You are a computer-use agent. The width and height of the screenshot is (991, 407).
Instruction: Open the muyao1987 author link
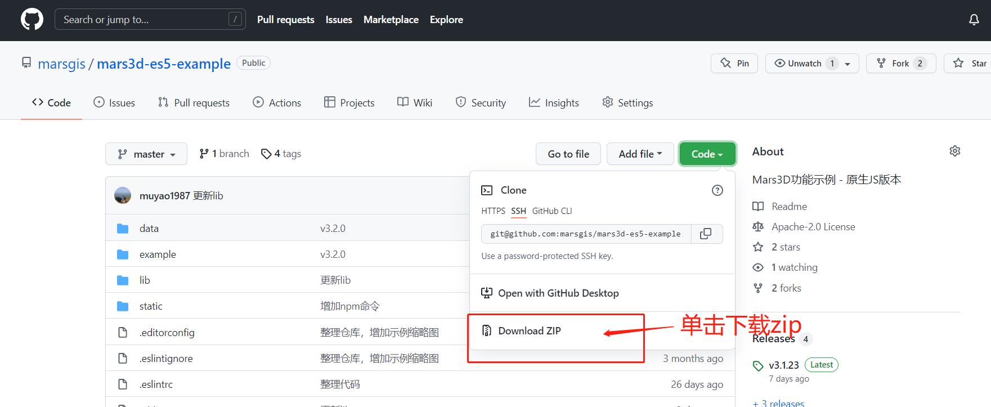coord(165,195)
